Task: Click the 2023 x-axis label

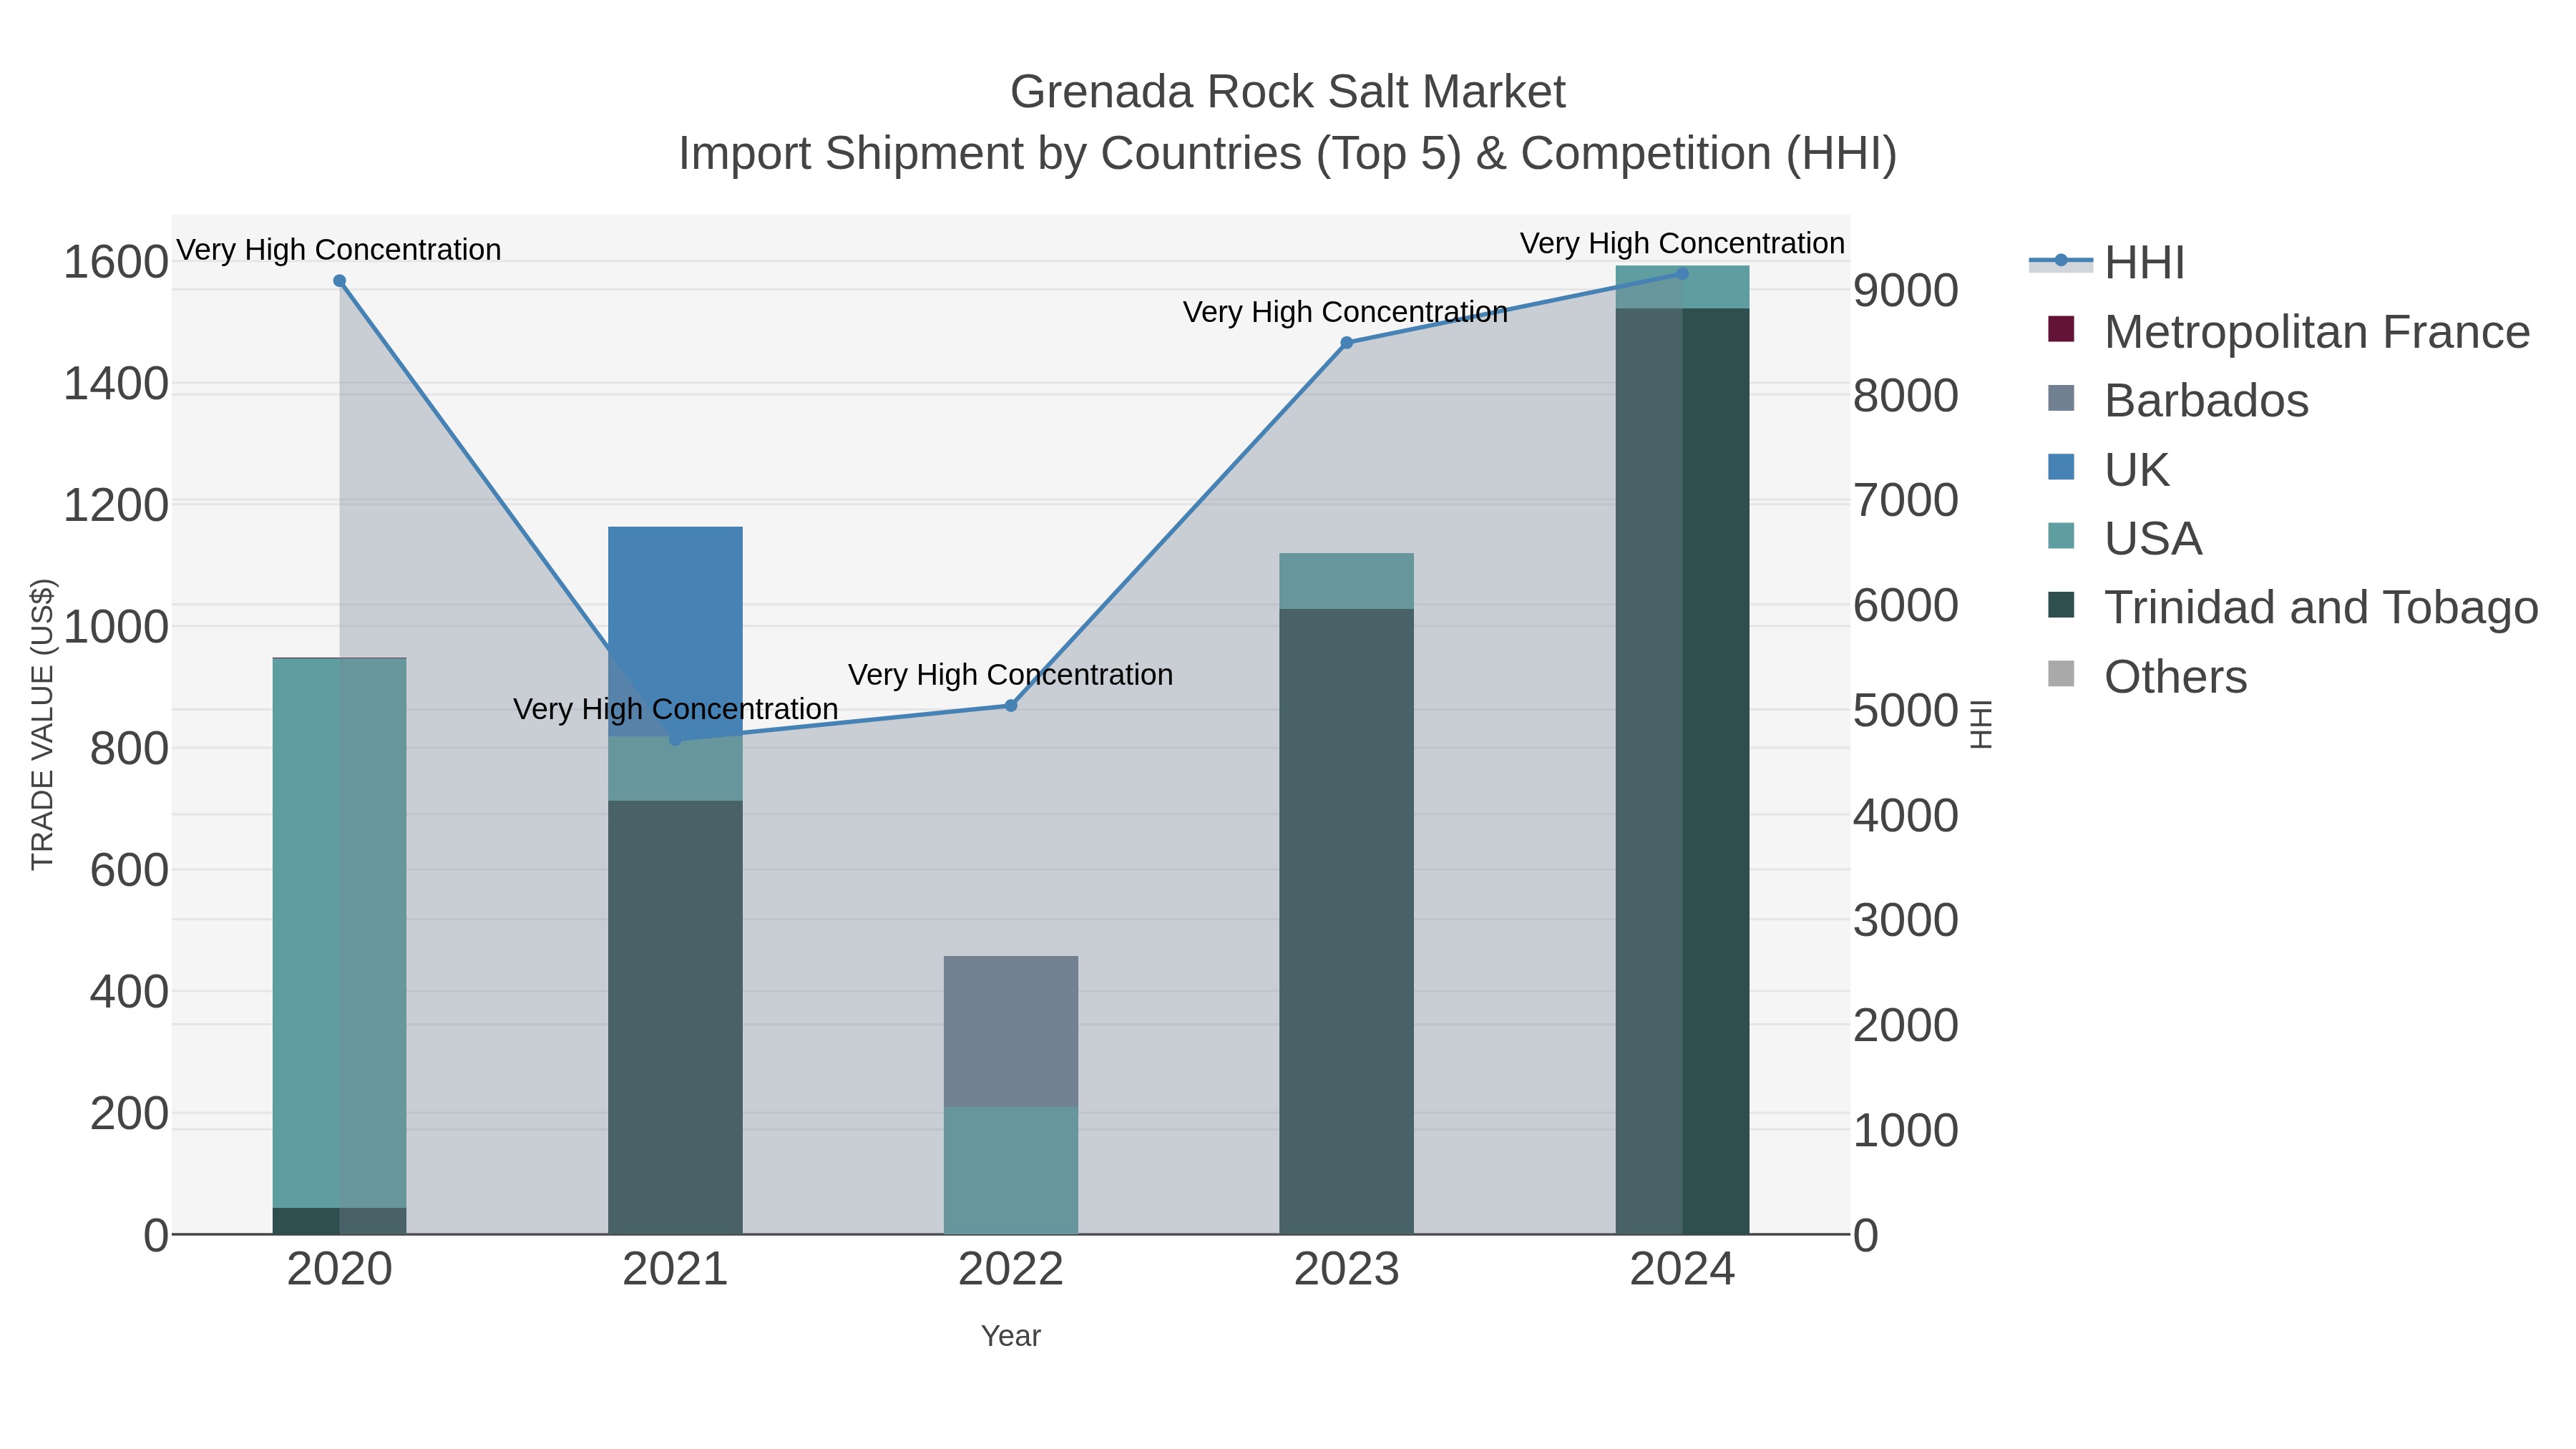Action: coord(1347,1270)
